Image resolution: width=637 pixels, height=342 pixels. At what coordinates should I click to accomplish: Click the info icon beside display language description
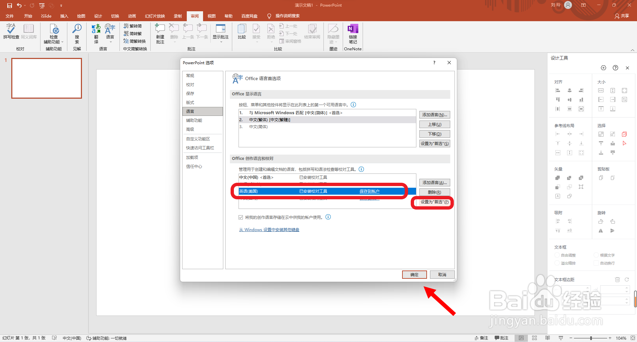point(353,105)
